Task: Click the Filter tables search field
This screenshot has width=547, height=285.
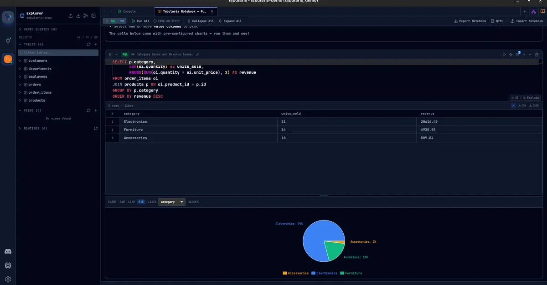Action: (58, 53)
